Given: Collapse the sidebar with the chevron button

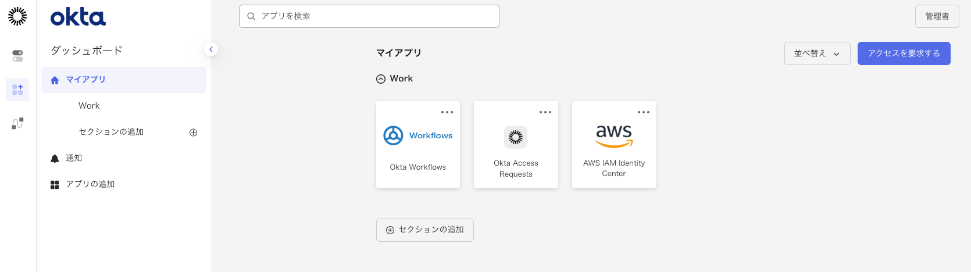Looking at the screenshot, I should coord(211,49).
